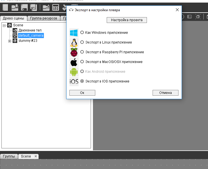Screen dimensions: 208x169
Task: Select the Как Android приложение radio button
Action: tap(82, 71)
